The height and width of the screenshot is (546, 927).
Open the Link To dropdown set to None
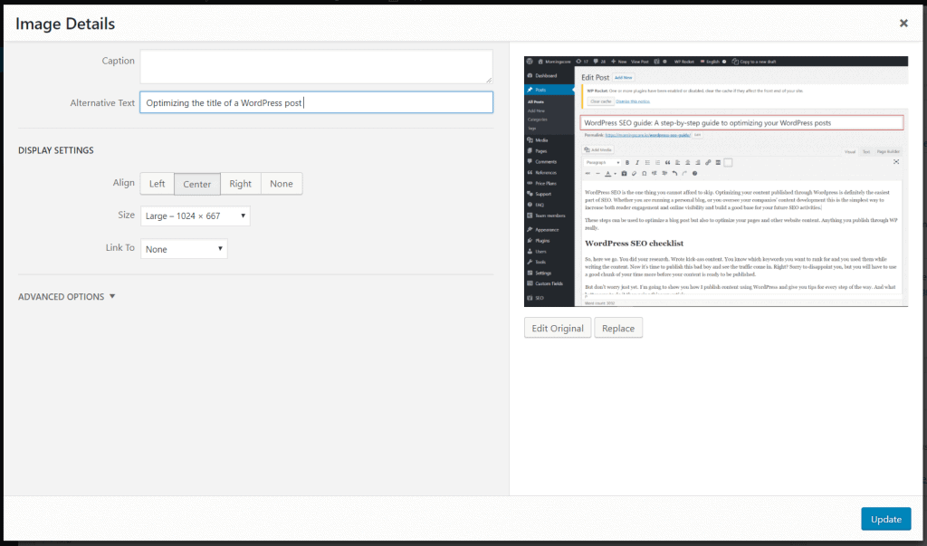pyautogui.click(x=184, y=247)
